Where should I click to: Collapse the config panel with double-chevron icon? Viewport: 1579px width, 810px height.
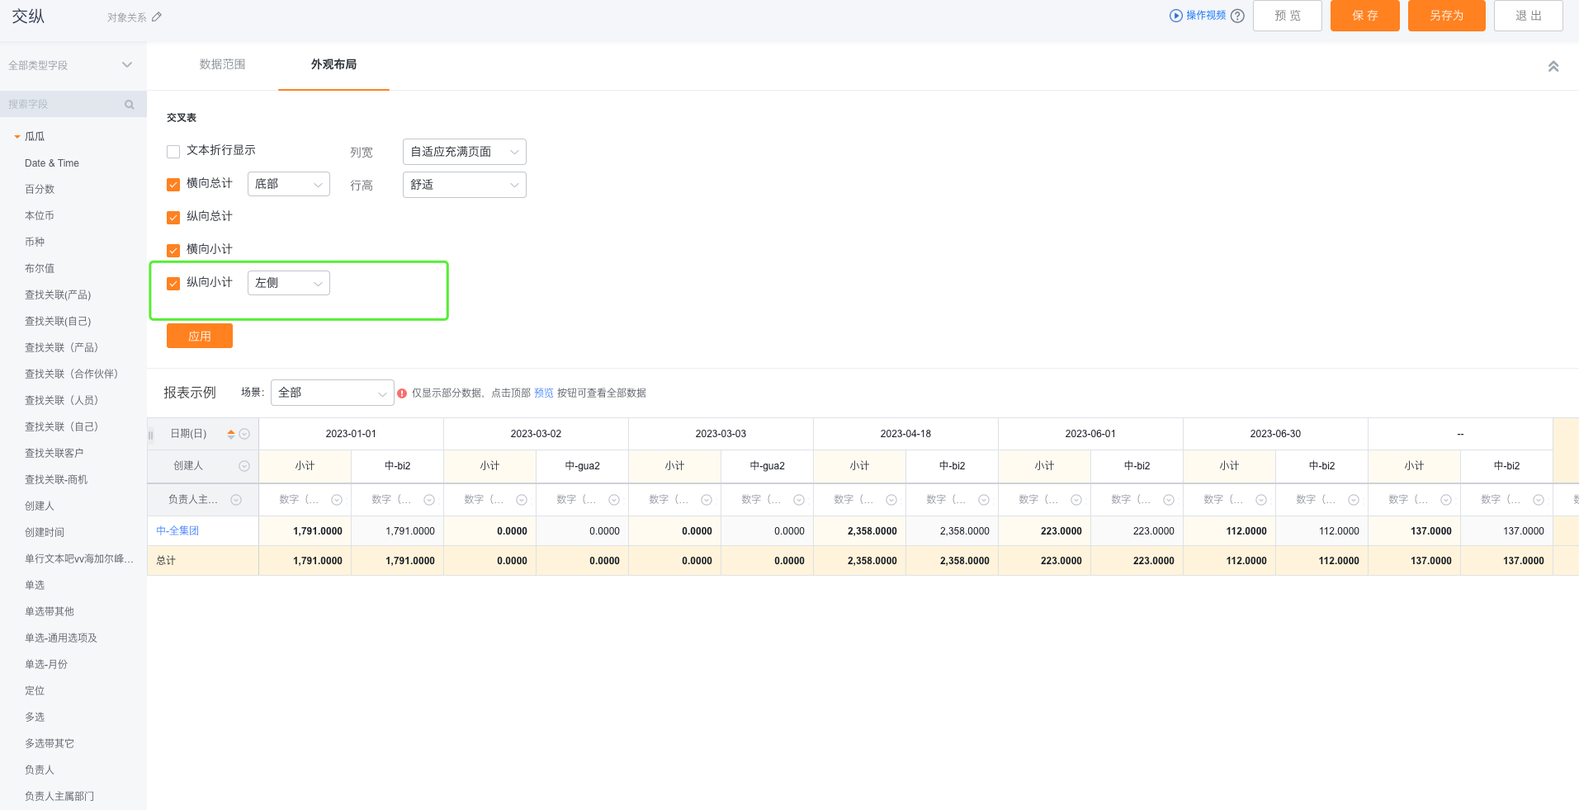[x=1553, y=65]
